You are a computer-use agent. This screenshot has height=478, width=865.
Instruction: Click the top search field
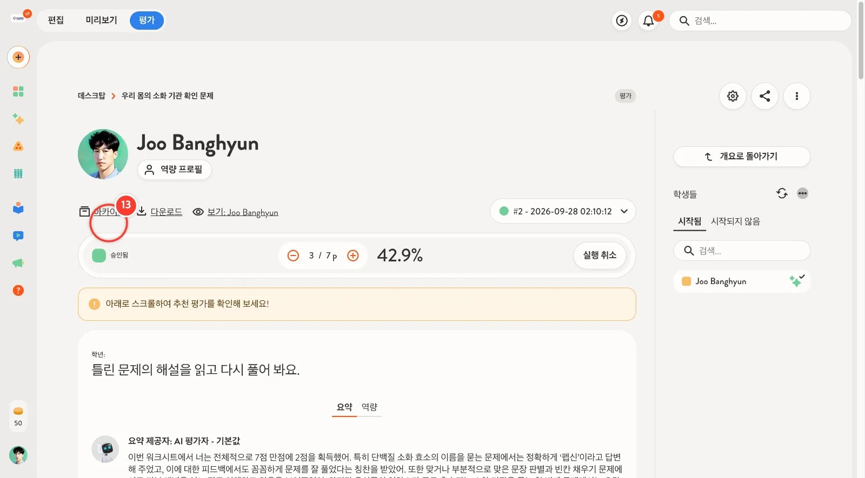click(x=760, y=21)
